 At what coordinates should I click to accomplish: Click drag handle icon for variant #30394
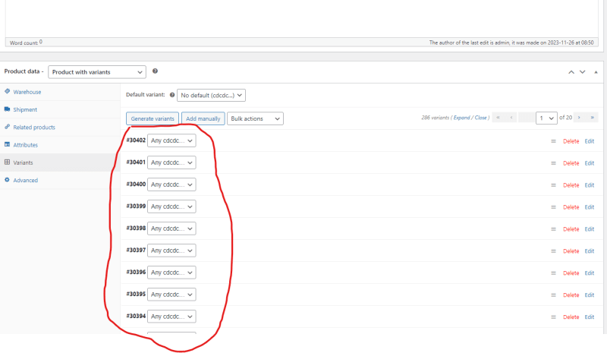(554, 317)
